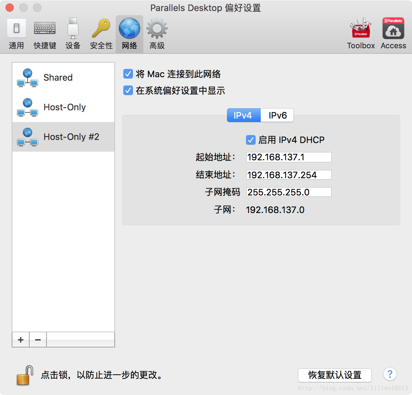Disable the 启用 IPv4 DHCP checkbox
This screenshot has width=412, height=395.
coord(251,140)
